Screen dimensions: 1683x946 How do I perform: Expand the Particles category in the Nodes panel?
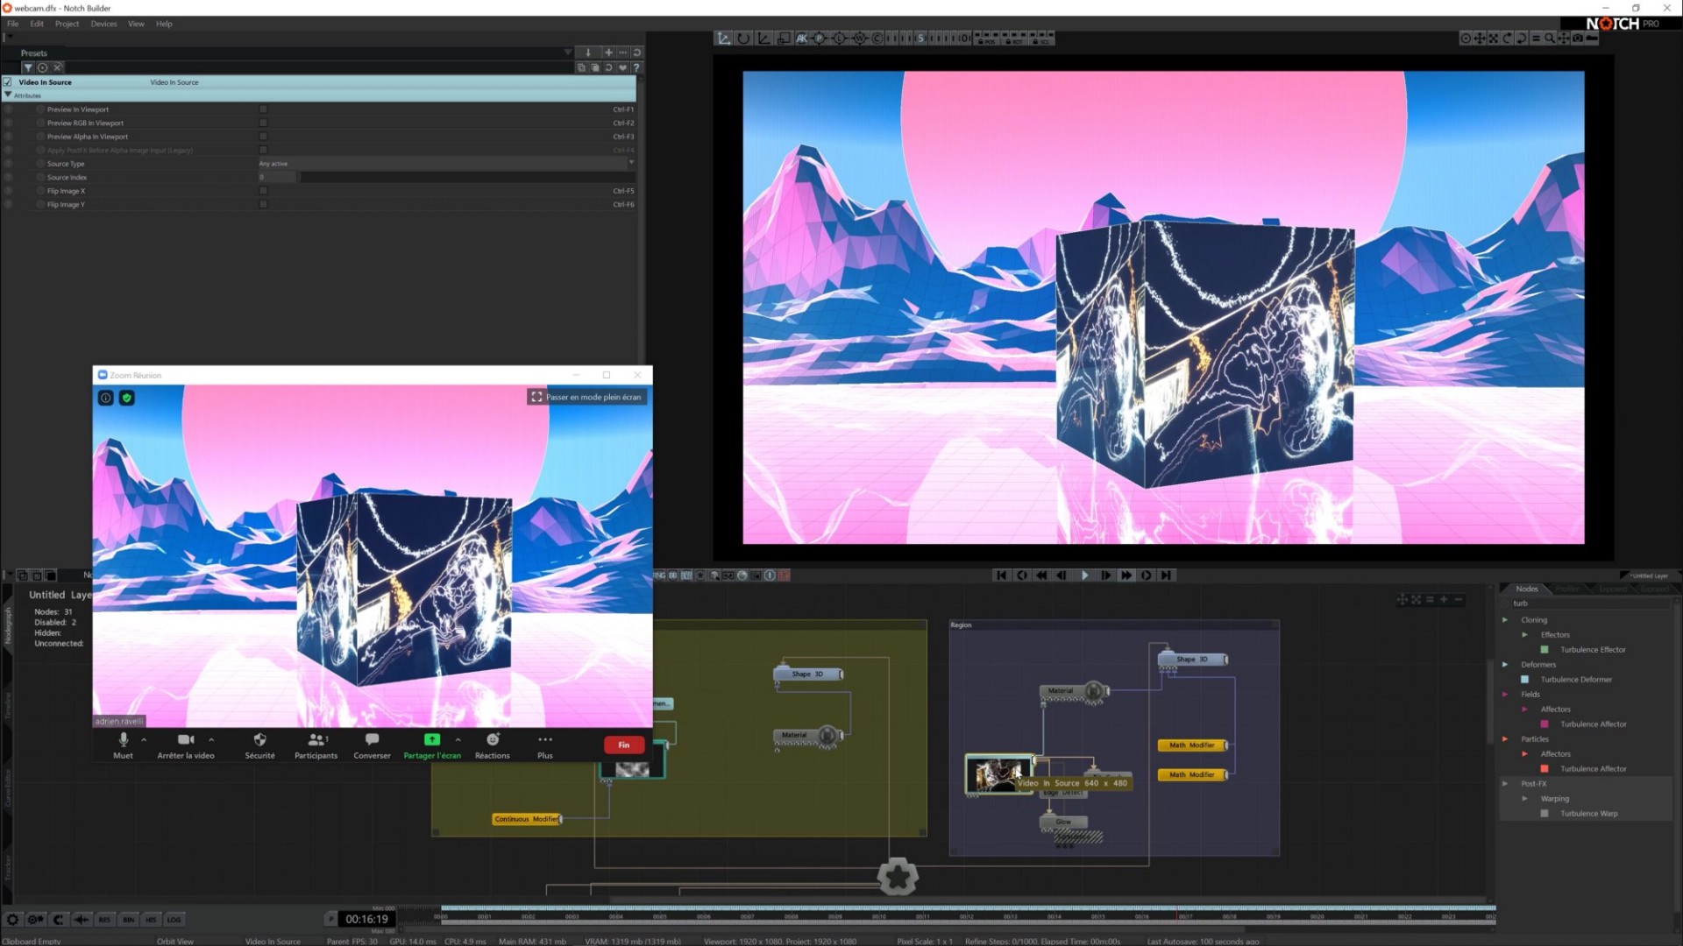click(1505, 738)
